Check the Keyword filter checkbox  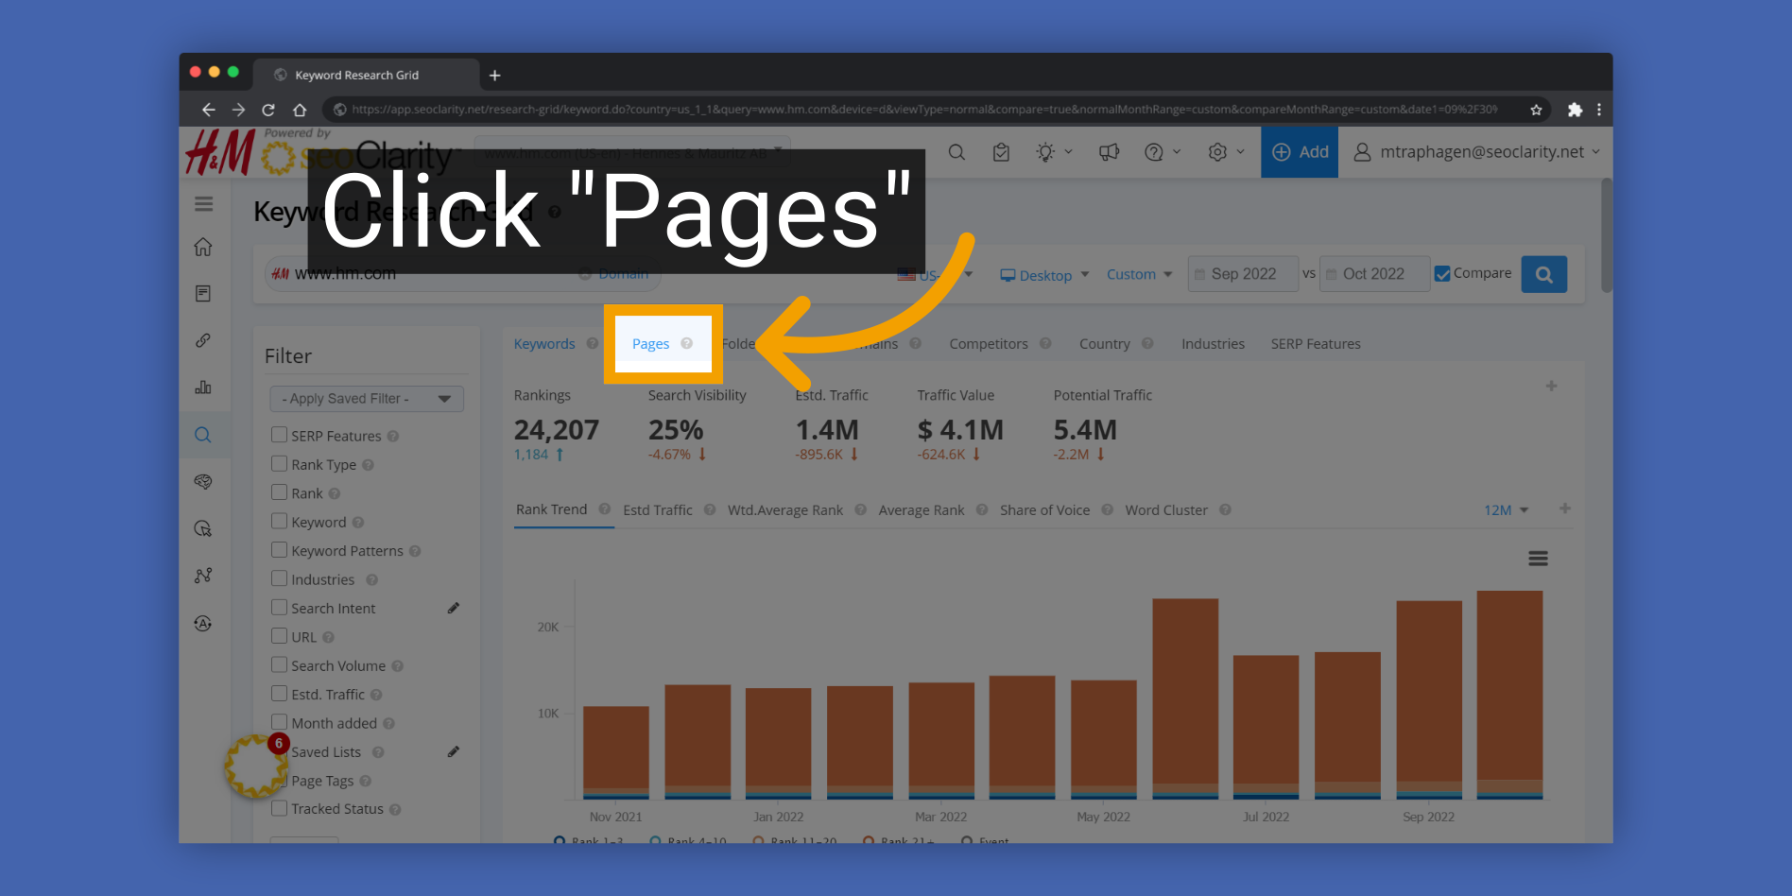[x=279, y=521]
